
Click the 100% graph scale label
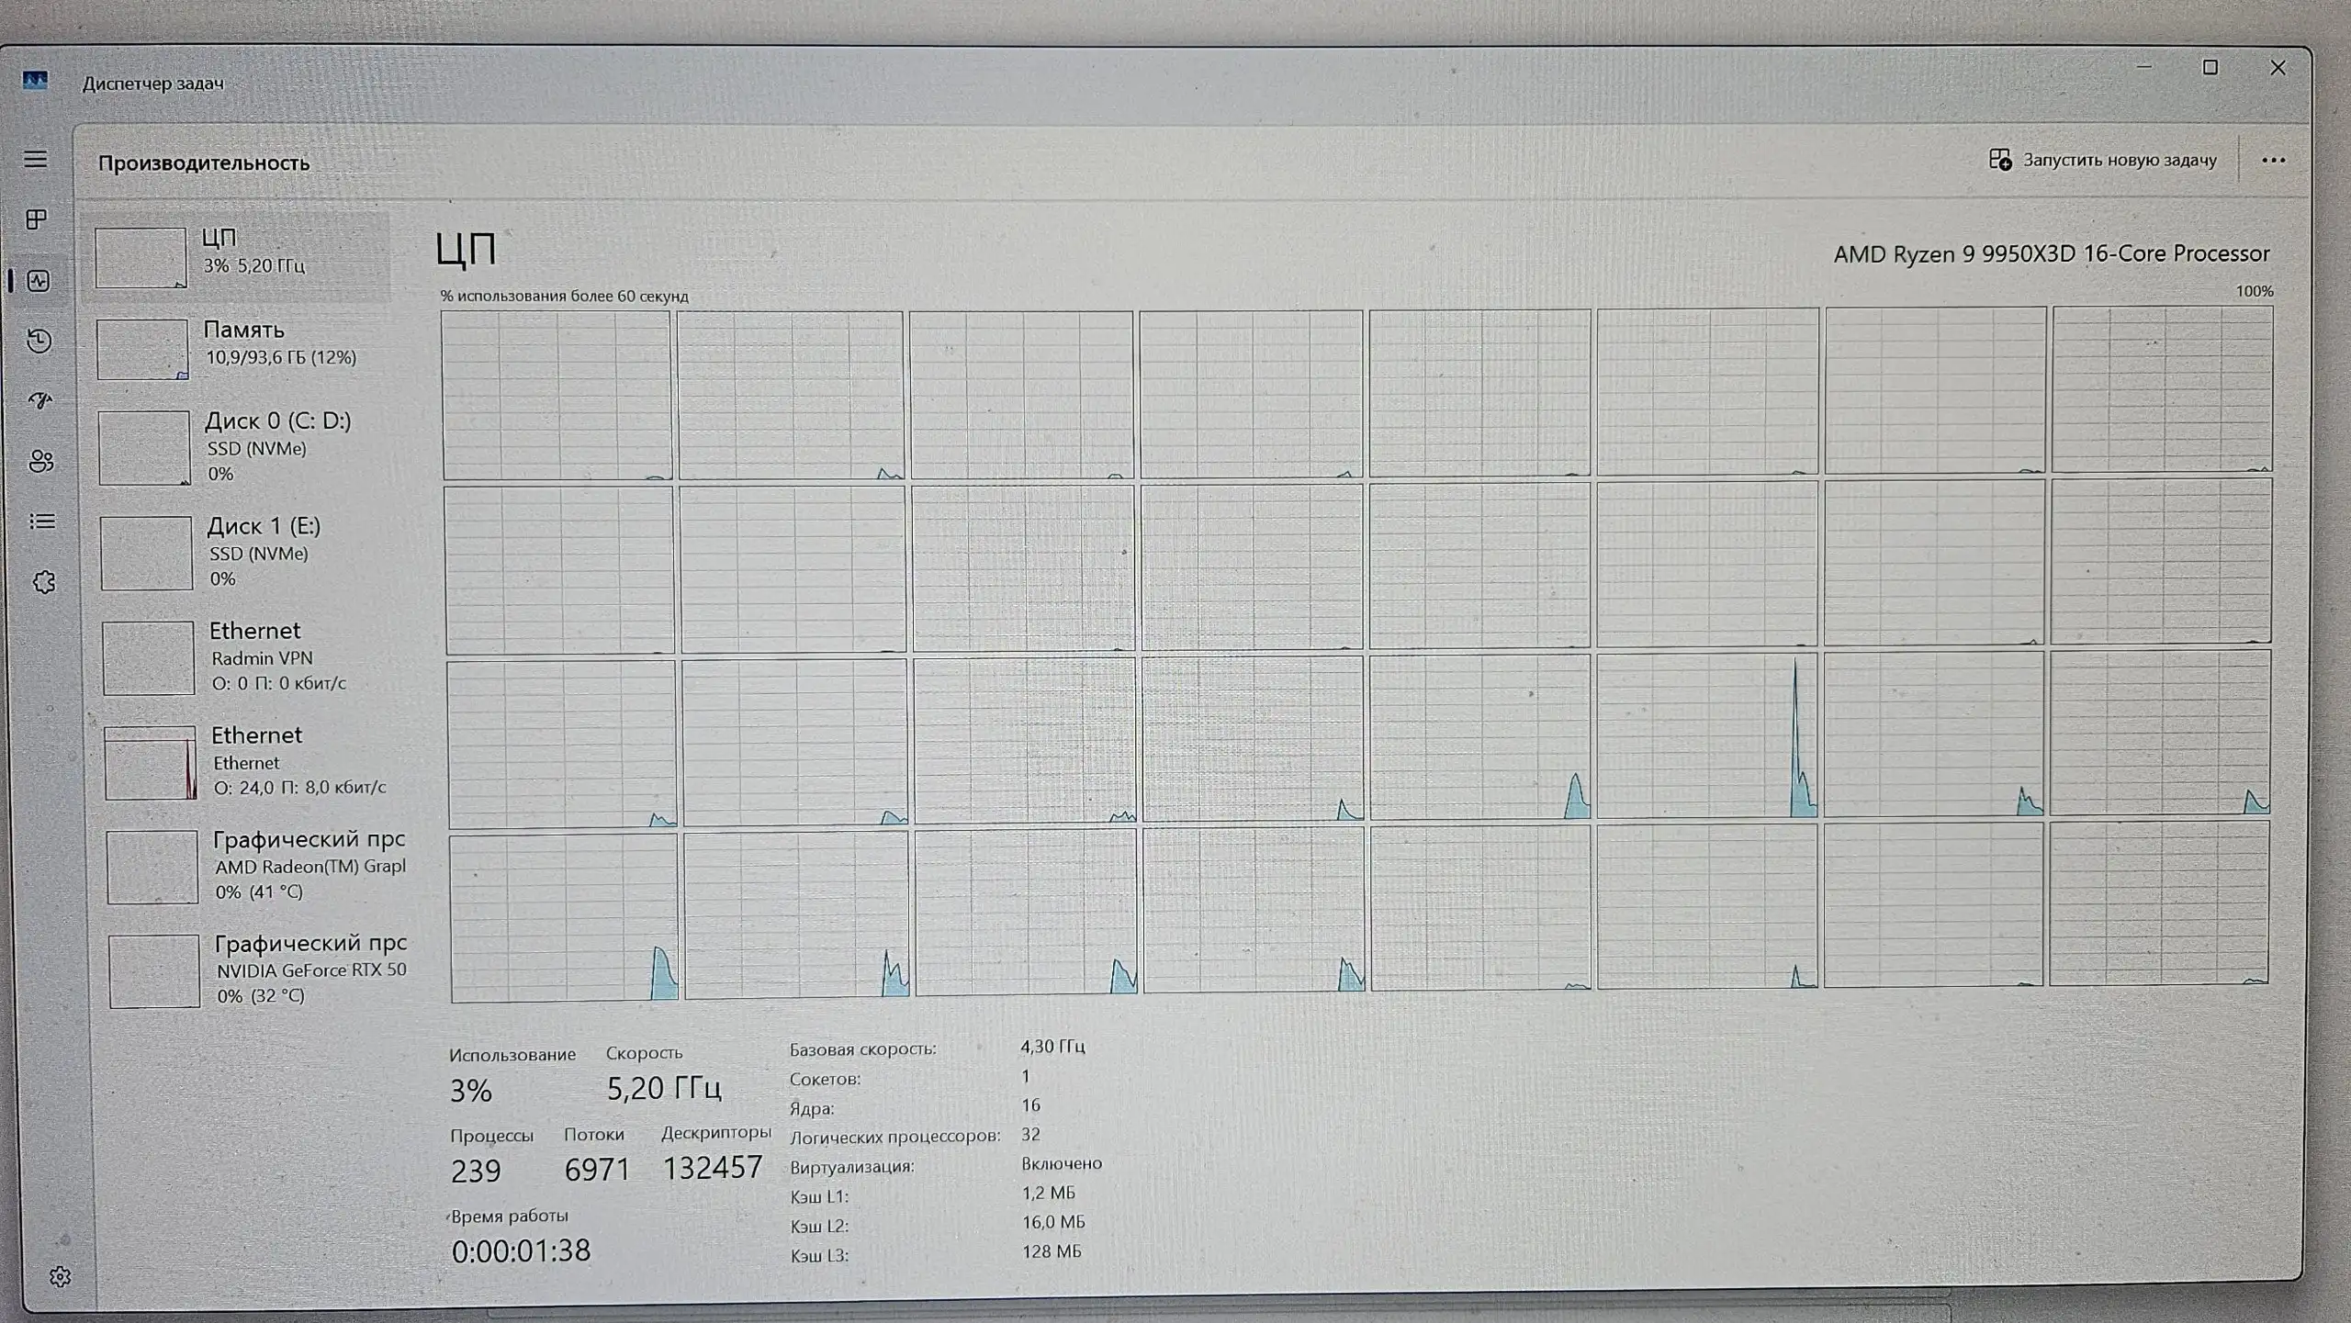coord(2255,291)
